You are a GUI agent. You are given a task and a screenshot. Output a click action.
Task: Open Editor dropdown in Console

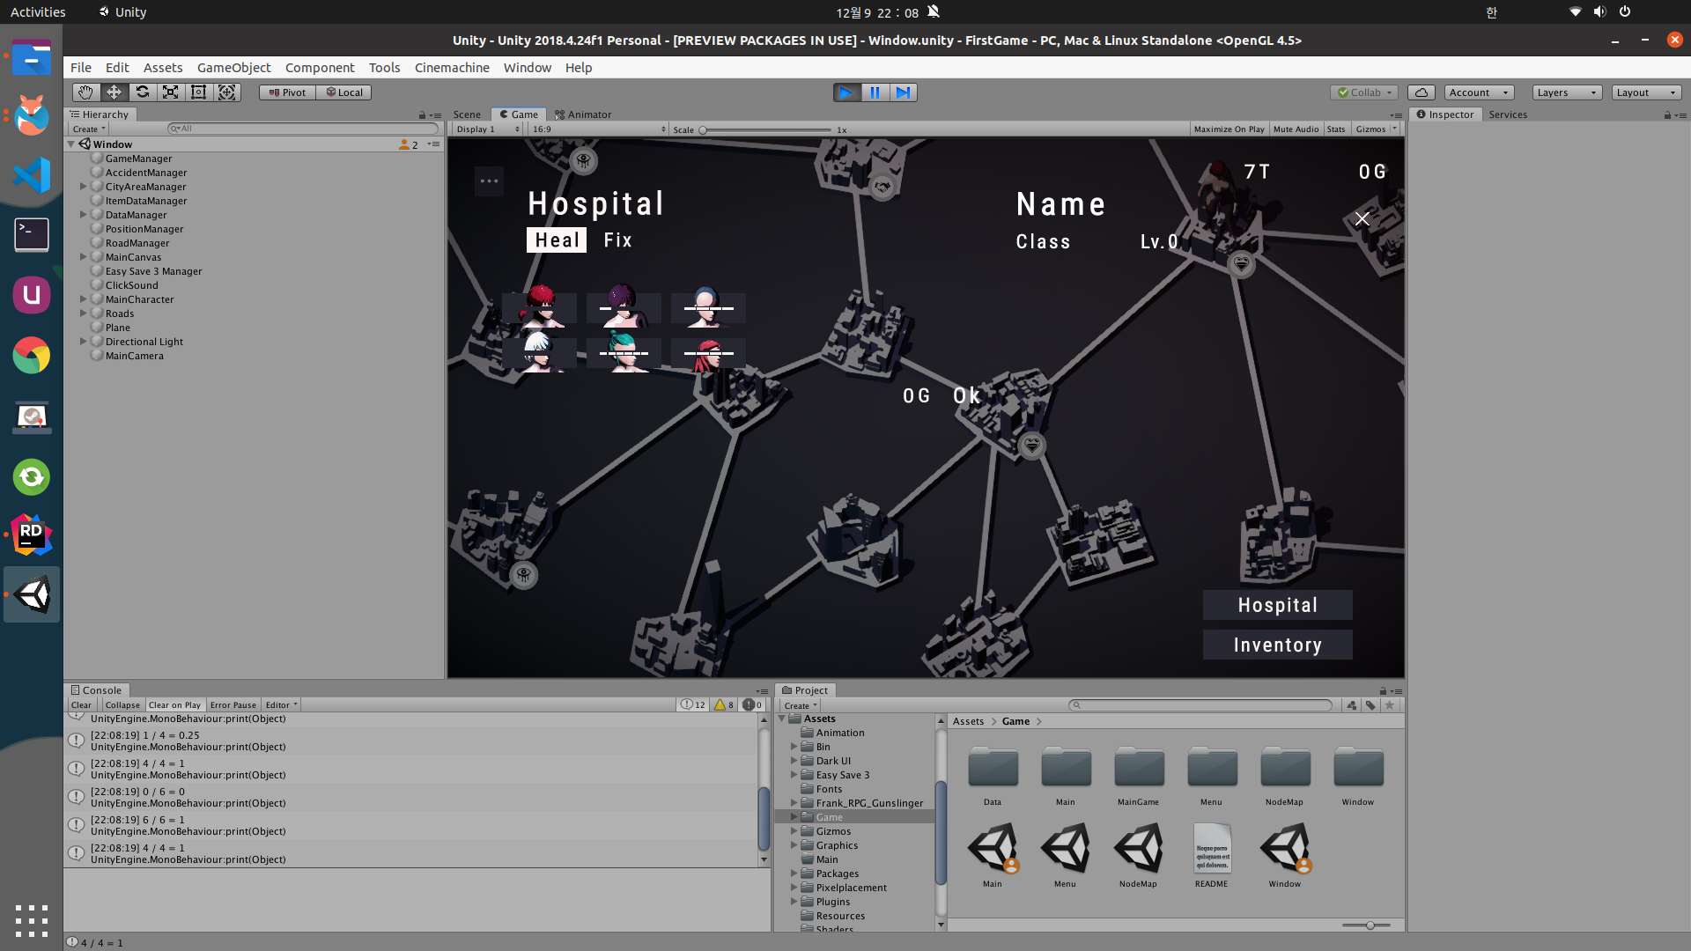coord(282,705)
